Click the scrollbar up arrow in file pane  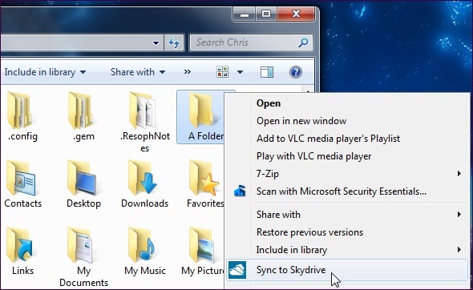click(308, 91)
